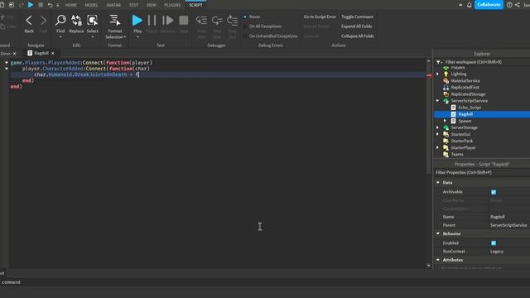Open the TEST ribbon tab

133,5
